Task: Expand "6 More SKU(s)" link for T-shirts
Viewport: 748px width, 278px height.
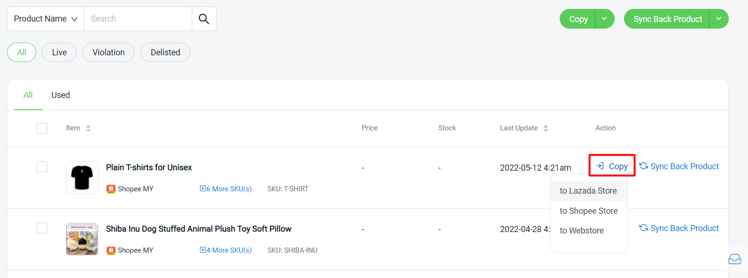Action: (x=226, y=189)
